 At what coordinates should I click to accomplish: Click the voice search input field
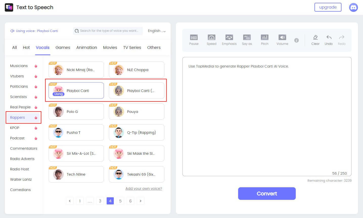(108, 31)
